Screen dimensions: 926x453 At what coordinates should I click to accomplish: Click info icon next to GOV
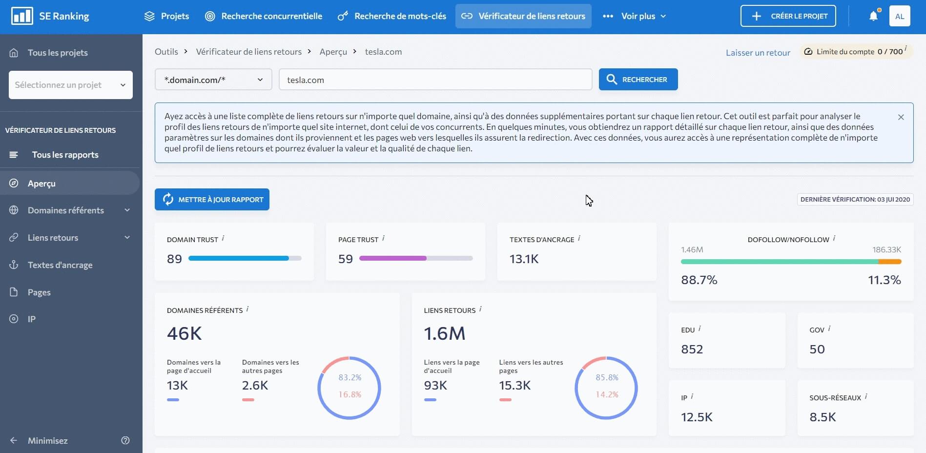pos(829,329)
